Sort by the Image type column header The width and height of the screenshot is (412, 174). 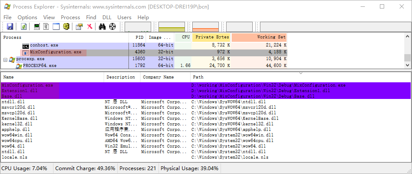[x=160, y=38]
